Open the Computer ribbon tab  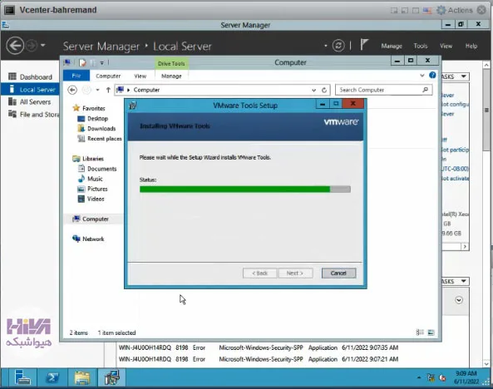click(x=108, y=76)
